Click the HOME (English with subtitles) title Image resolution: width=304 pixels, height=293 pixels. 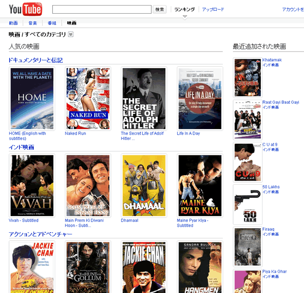pyautogui.click(x=27, y=136)
